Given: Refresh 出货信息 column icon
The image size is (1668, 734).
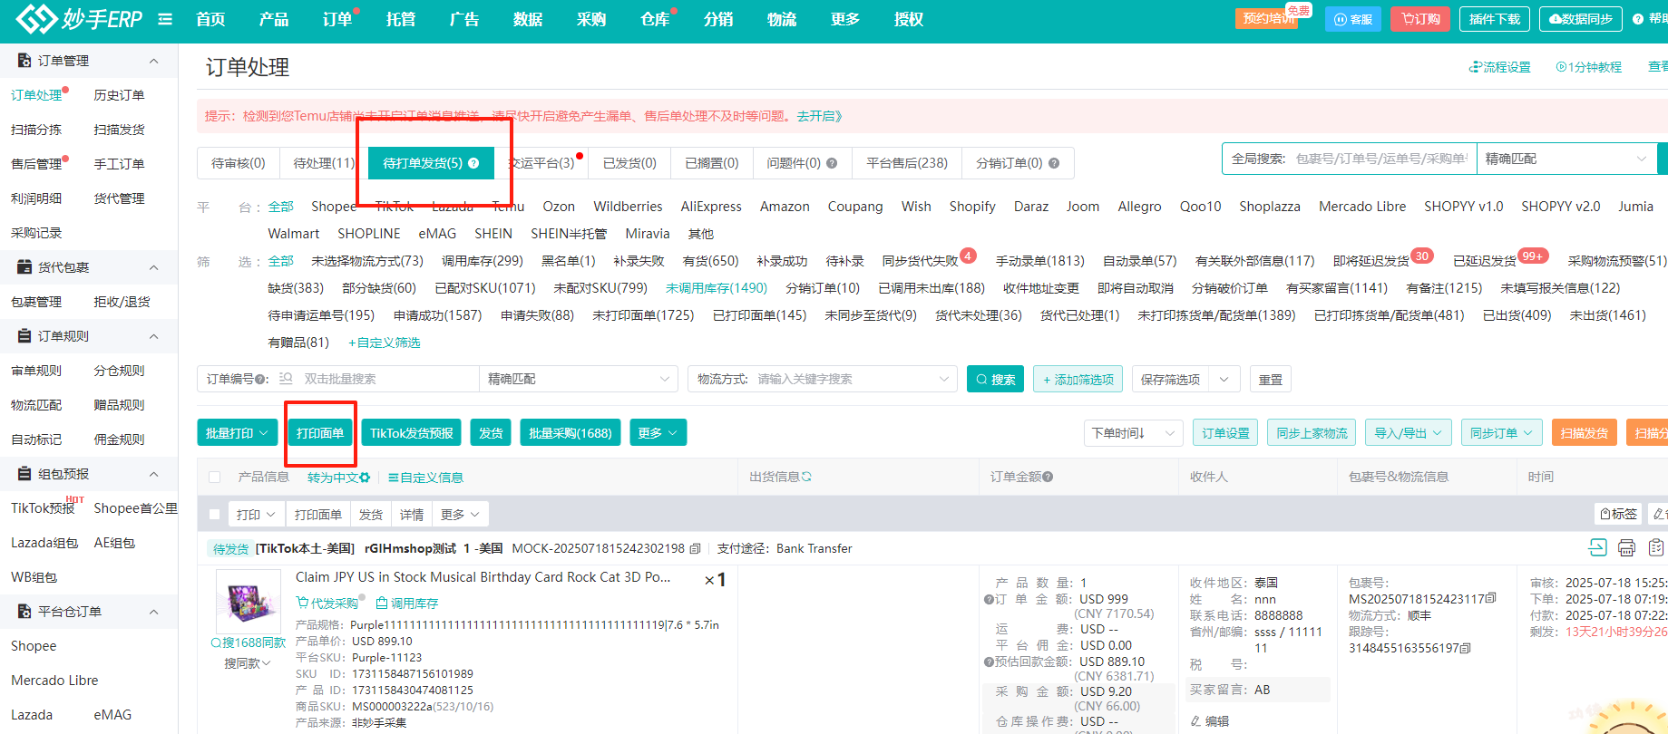Looking at the screenshot, I should [806, 477].
